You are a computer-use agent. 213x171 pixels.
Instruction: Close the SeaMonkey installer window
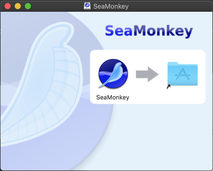[8, 6]
